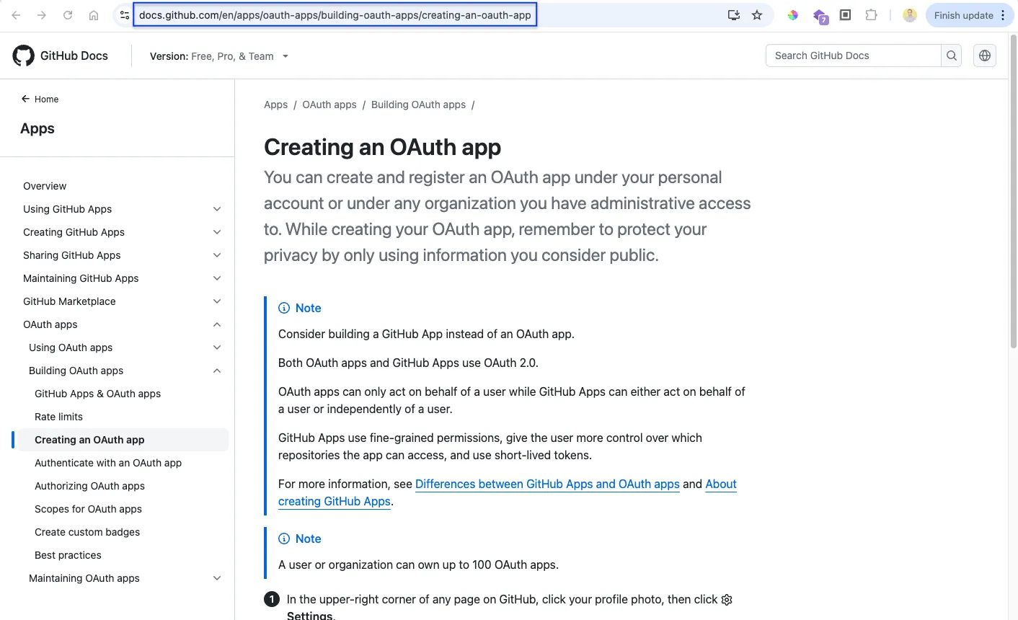Open the purple extension with badge 7

click(820, 16)
